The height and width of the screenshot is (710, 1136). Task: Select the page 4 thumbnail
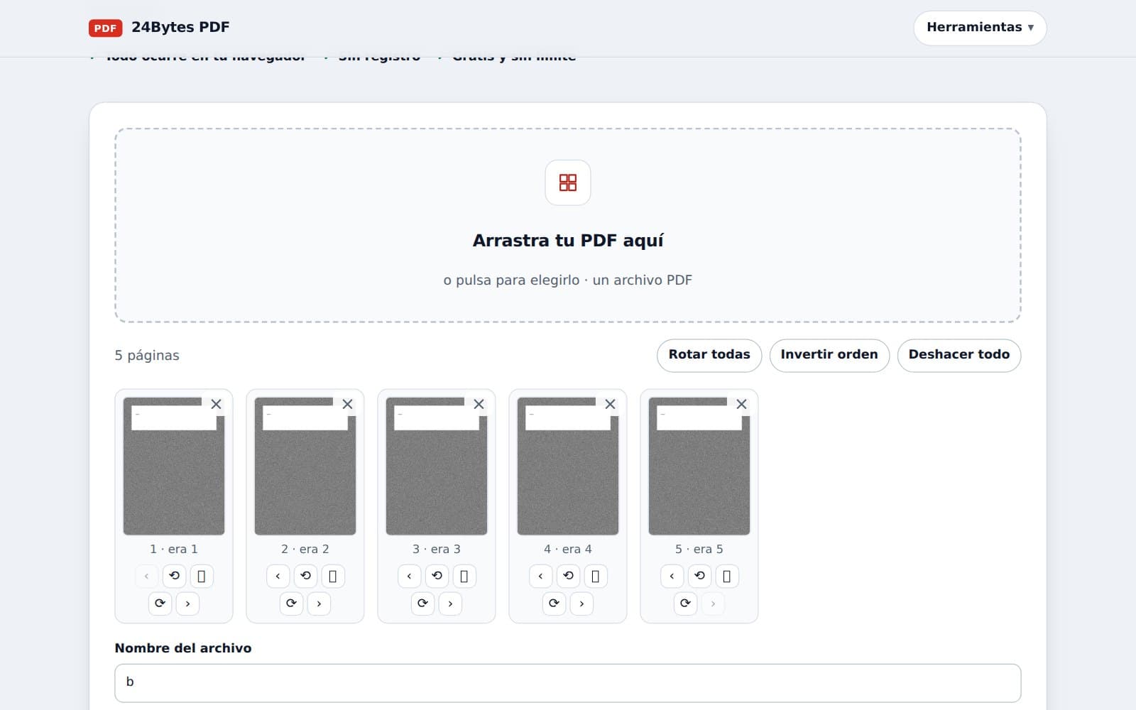point(568,466)
